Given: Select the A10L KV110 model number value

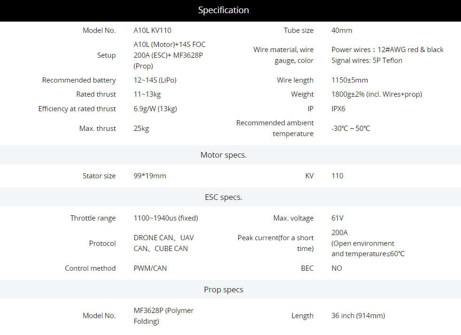Looking at the screenshot, I should click(x=152, y=30).
